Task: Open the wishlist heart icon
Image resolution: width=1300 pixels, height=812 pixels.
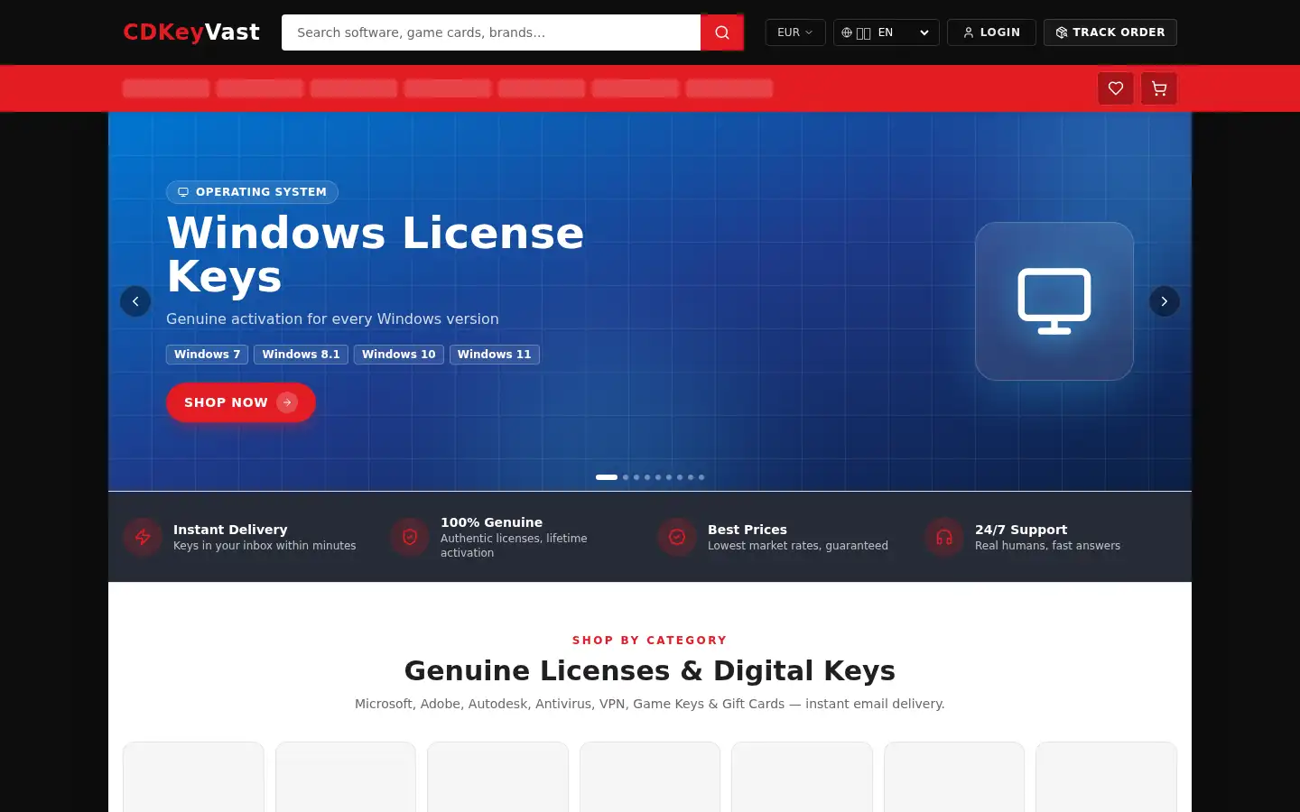Action: tap(1116, 88)
